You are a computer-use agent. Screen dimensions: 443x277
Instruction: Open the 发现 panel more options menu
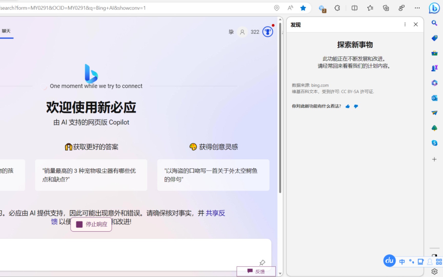pyautogui.click(x=405, y=24)
